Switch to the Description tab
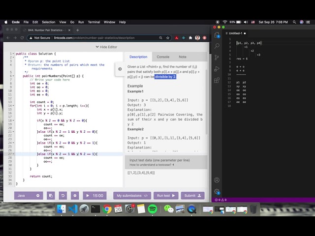 (138, 57)
